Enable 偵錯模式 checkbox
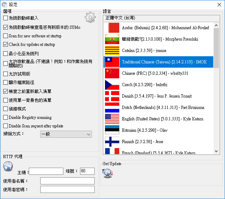Viewport: 225px width, 199px height. point(5,109)
